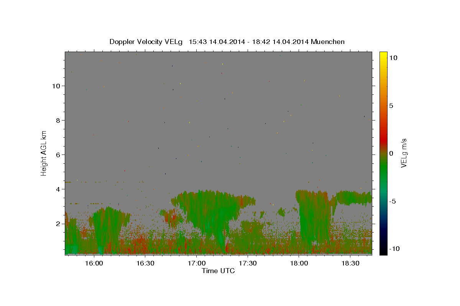Pick the yellow top of the colorbar
Screen dimensions: 460x306
coord(383,55)
